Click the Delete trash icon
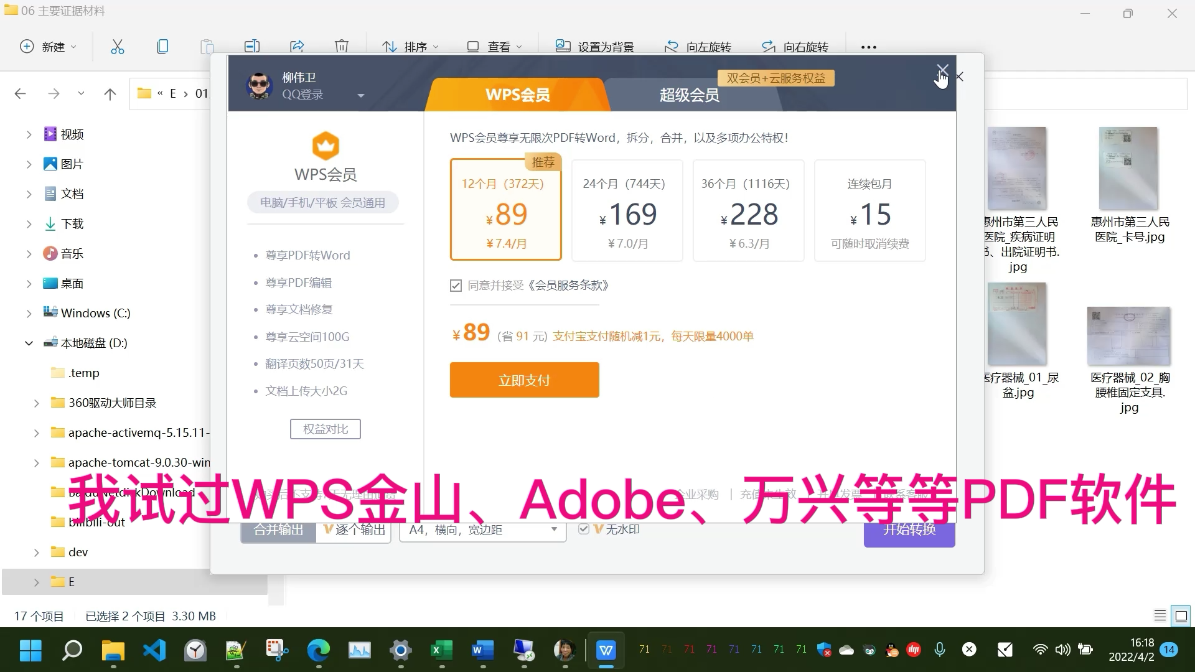This screenshot has height=672, width=1195. (x=341, y=47)
